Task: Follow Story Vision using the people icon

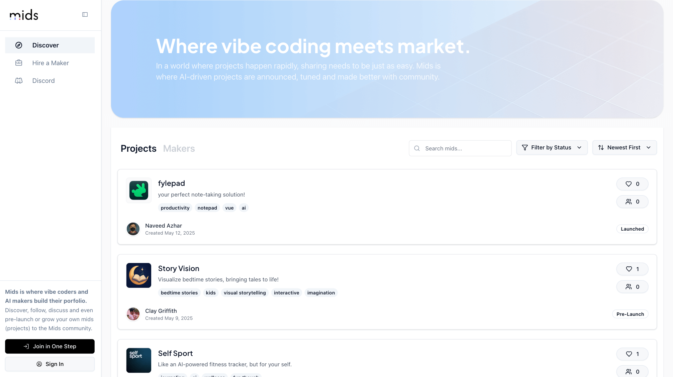Action: (x=632, y=287)
